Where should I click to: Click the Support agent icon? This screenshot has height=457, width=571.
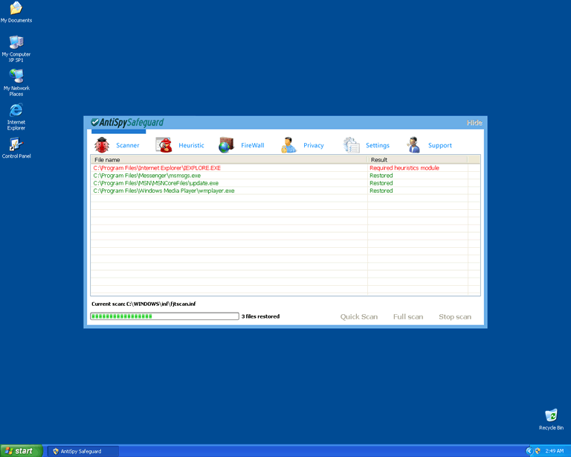(413, 145)
